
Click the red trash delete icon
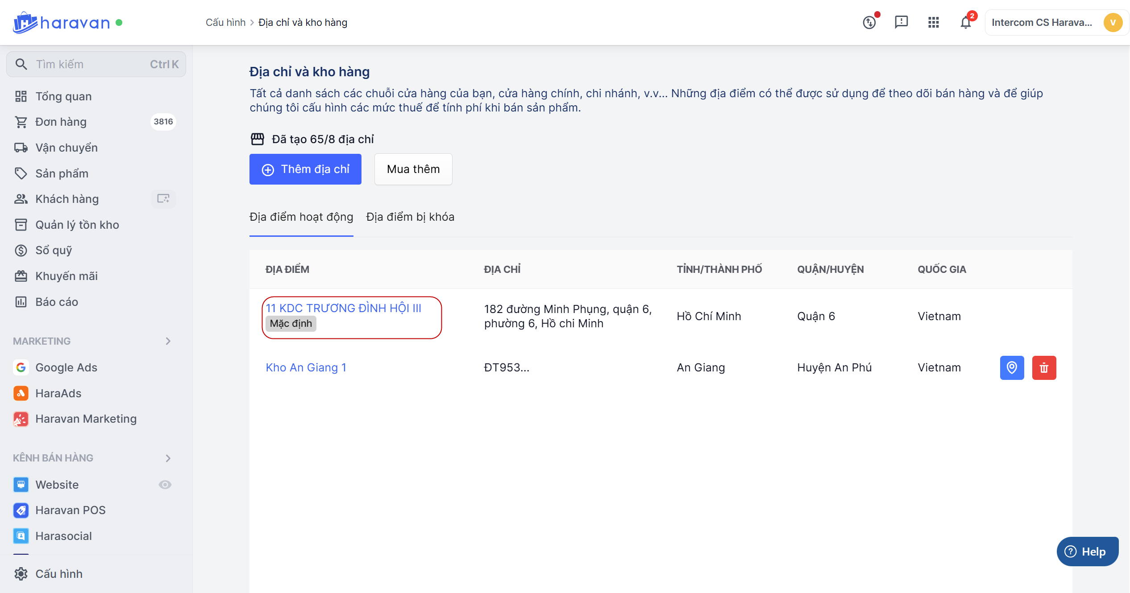point(1044,368)
